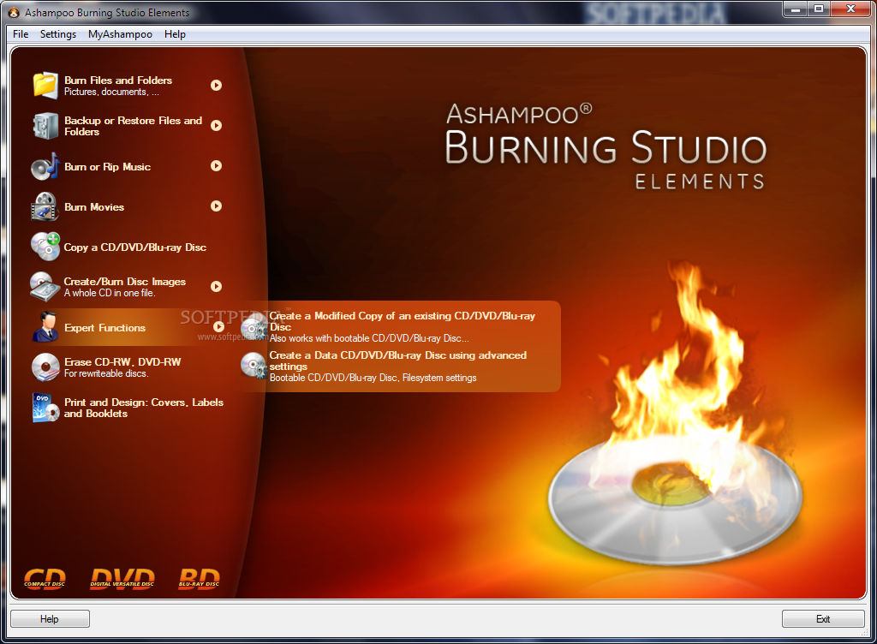Viewport: 877px width, 644px height.
Task: Click the Backup or Restore safe icon
Action: [x=45, y=126]
